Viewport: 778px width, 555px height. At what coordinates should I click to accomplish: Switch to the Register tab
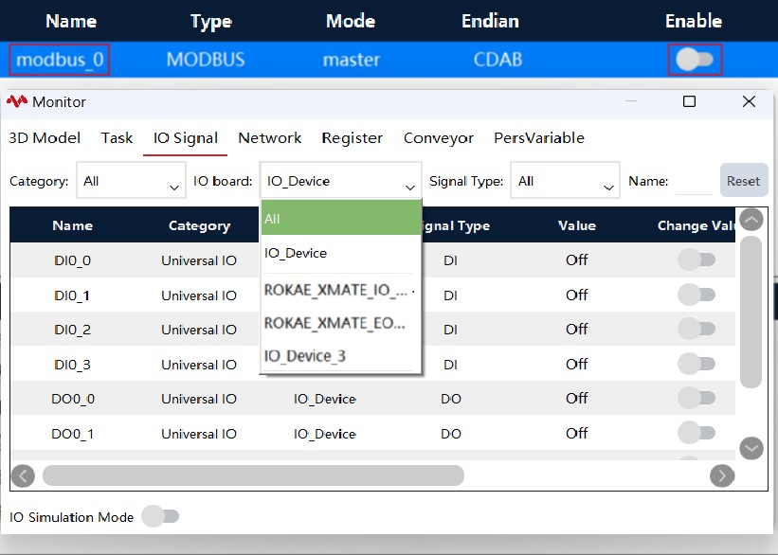(352, 138)
